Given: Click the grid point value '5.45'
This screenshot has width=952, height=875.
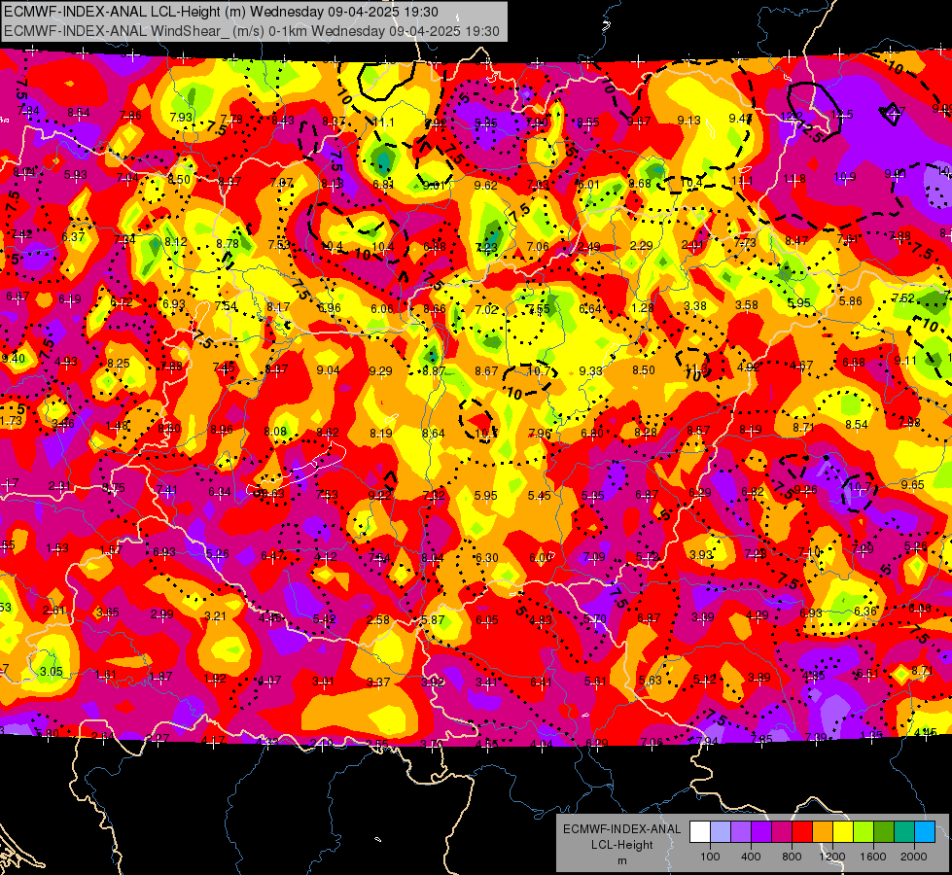Looking at the screenshot, I should click(539, 496).
